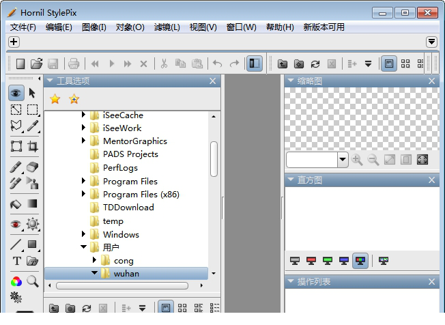Click the Undo arrow
Screen dimensions: 445x325
tap(218, 63)
